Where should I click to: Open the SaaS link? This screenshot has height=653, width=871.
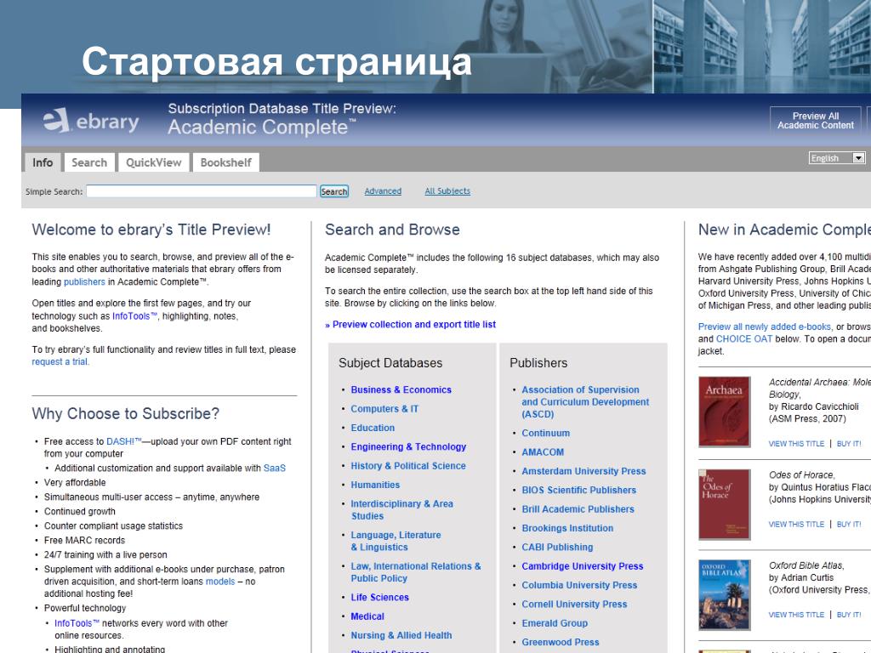coord(275,468)
